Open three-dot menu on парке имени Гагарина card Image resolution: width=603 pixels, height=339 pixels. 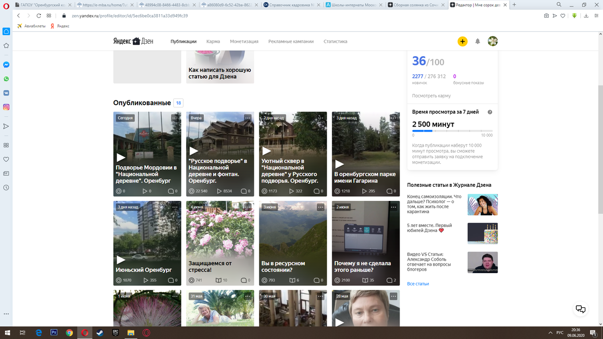coord(393,118)
